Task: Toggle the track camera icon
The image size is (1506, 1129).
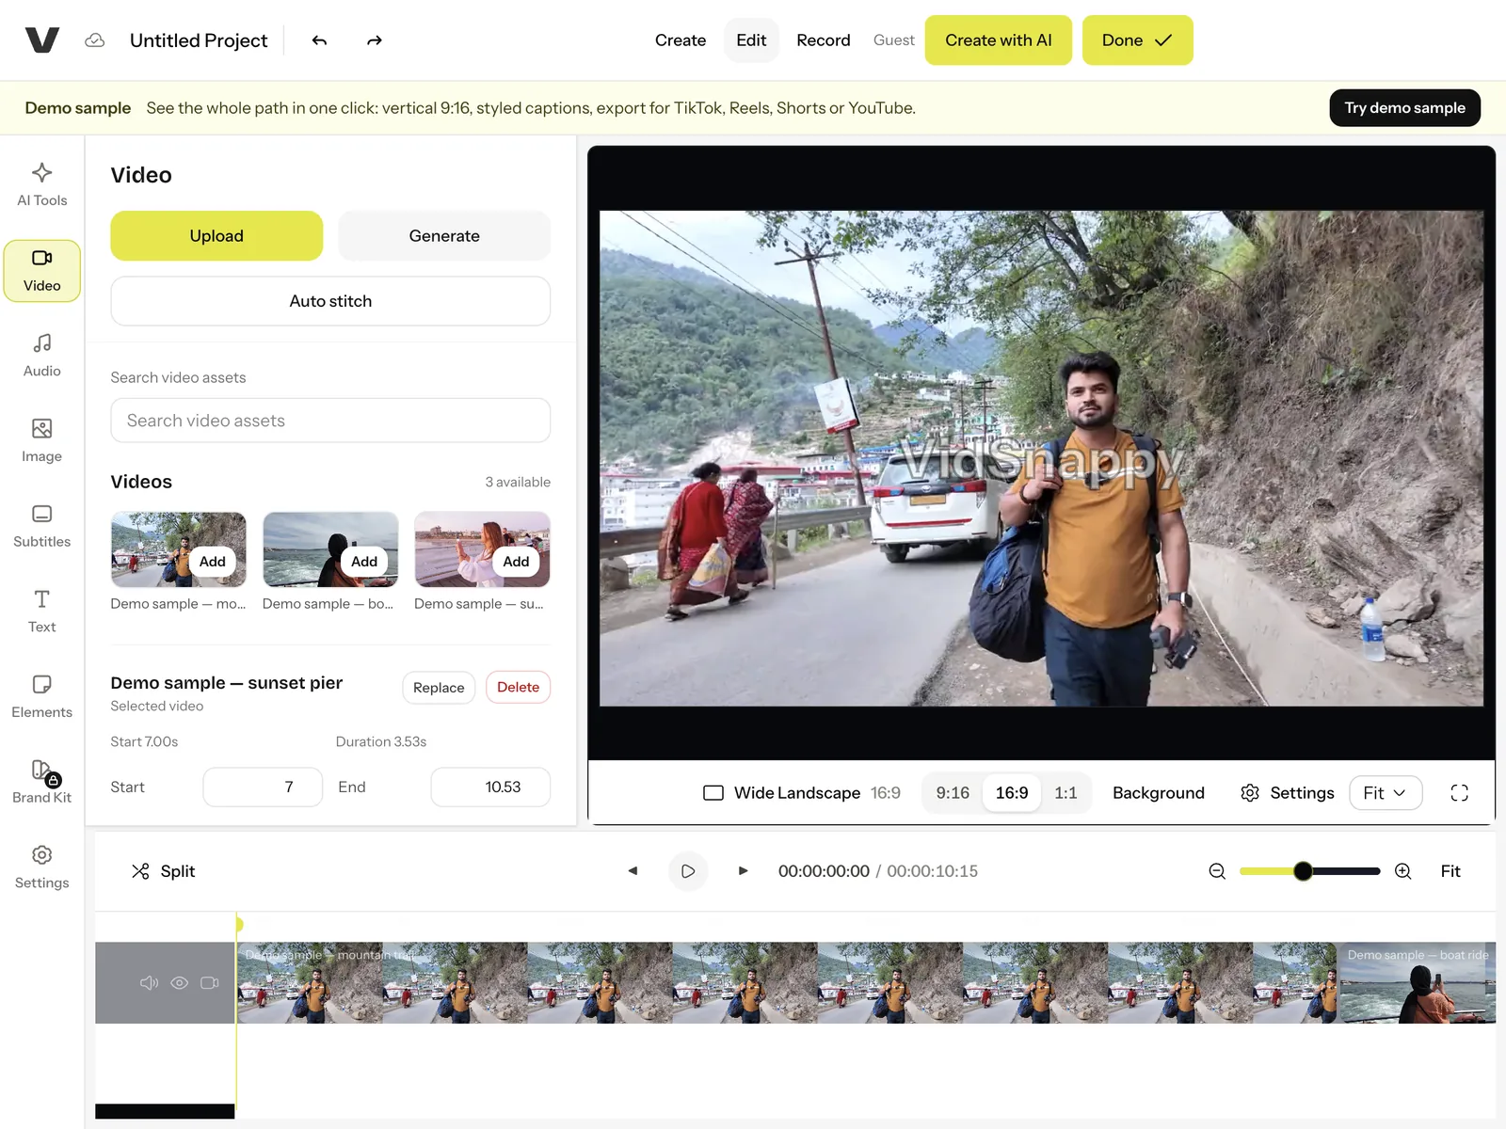Action: coord(209,983)
